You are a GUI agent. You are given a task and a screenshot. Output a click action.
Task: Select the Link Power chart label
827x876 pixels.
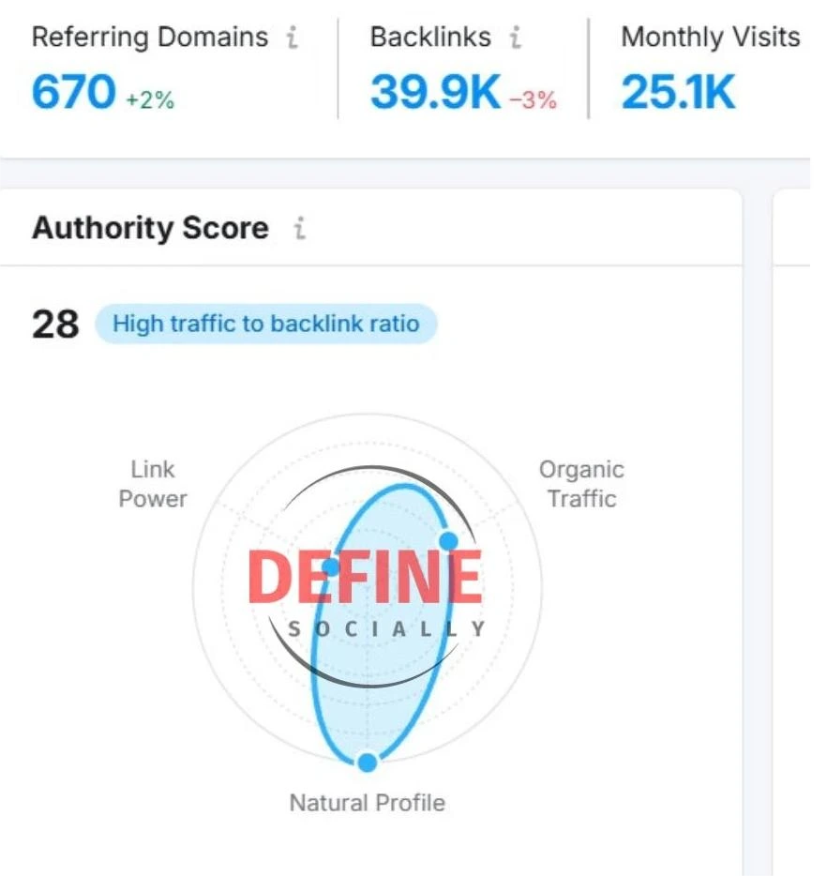point(153,484)
